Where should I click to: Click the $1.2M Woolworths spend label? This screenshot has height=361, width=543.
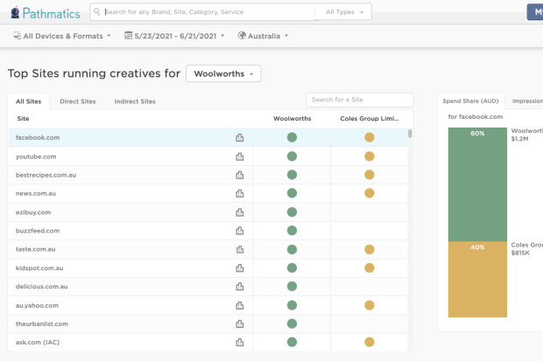click(x=520, y=139)
